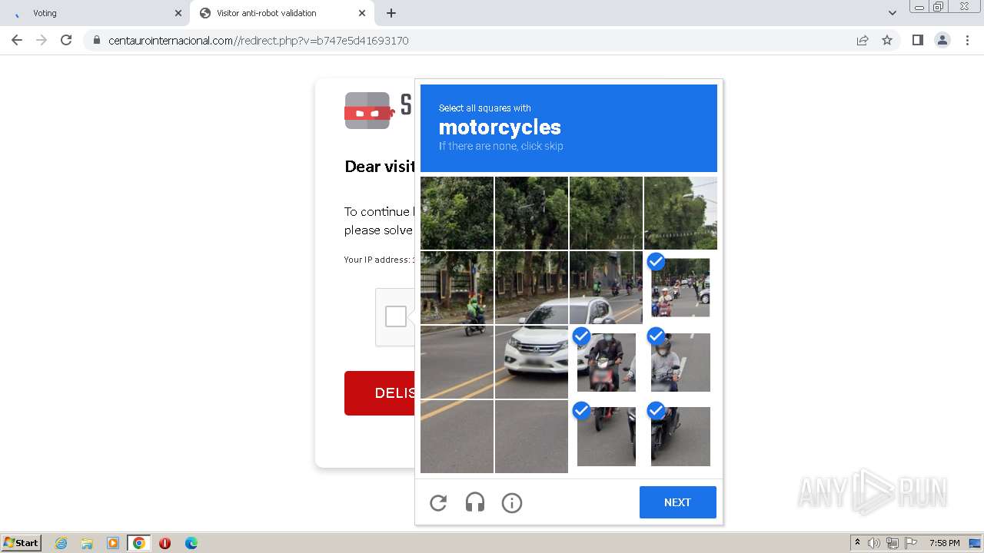Select tile with white car front grille

point(531,363)
